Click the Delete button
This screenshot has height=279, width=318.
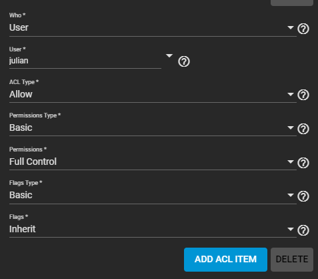292,260
